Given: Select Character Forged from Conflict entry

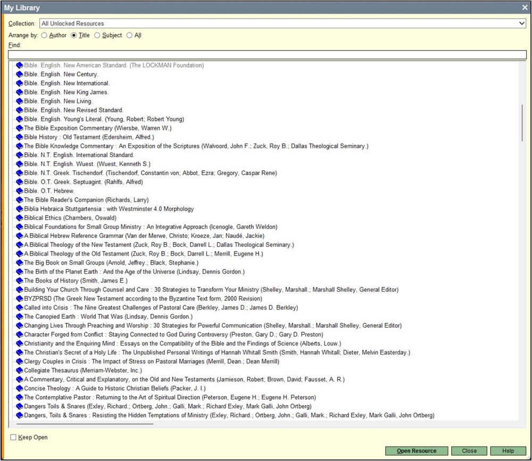Looking at the screenshot, I should (x=174, y=334).
